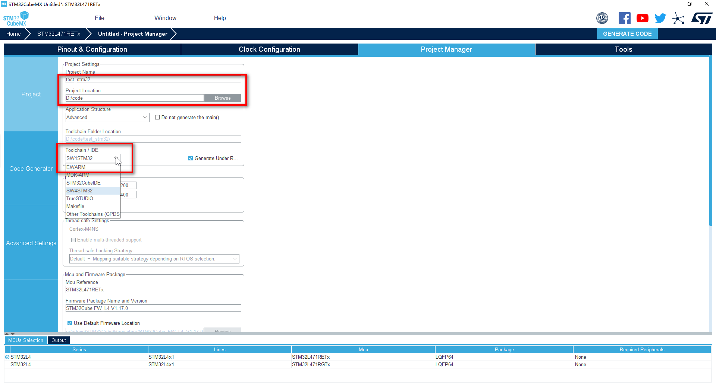This screenshot has width=716, height=387.
Task: Sort by the Lines column header
Action: tap(220, 349)
